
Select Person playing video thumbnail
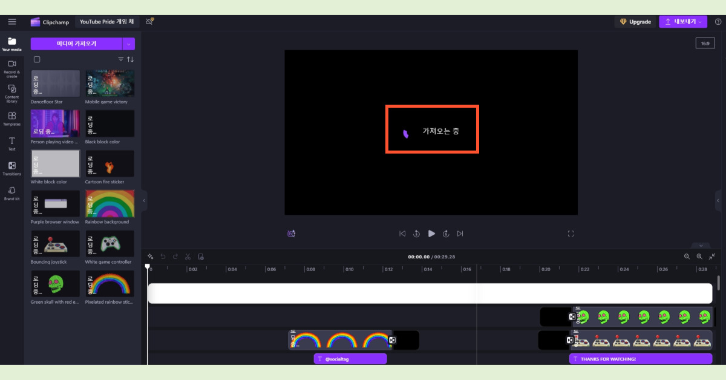pyautogui.click(x=55, y=123)
